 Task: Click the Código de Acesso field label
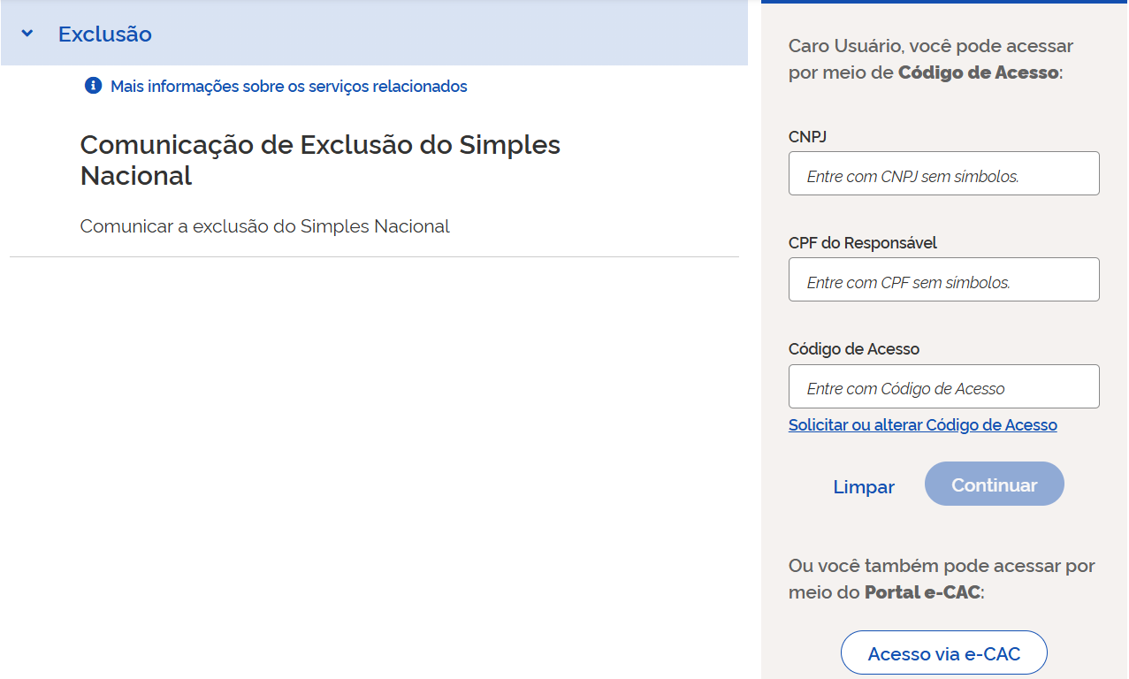(x=854, y=349)
